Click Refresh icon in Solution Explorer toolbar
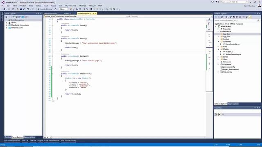The image size is (262, 147). point(234,17)
